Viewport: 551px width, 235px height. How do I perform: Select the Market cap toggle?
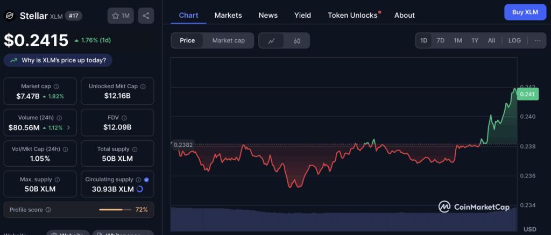228,40
